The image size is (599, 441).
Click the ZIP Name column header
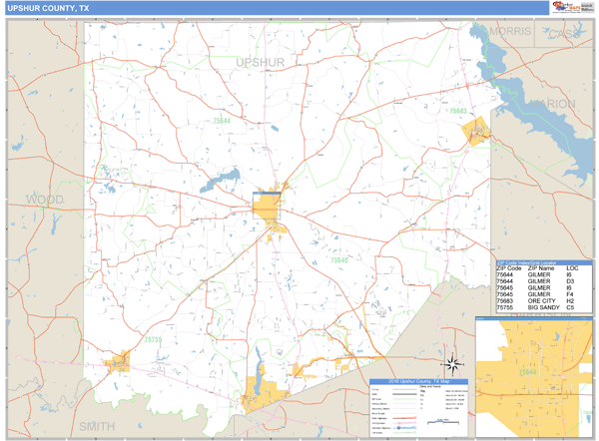coord(540,268)
